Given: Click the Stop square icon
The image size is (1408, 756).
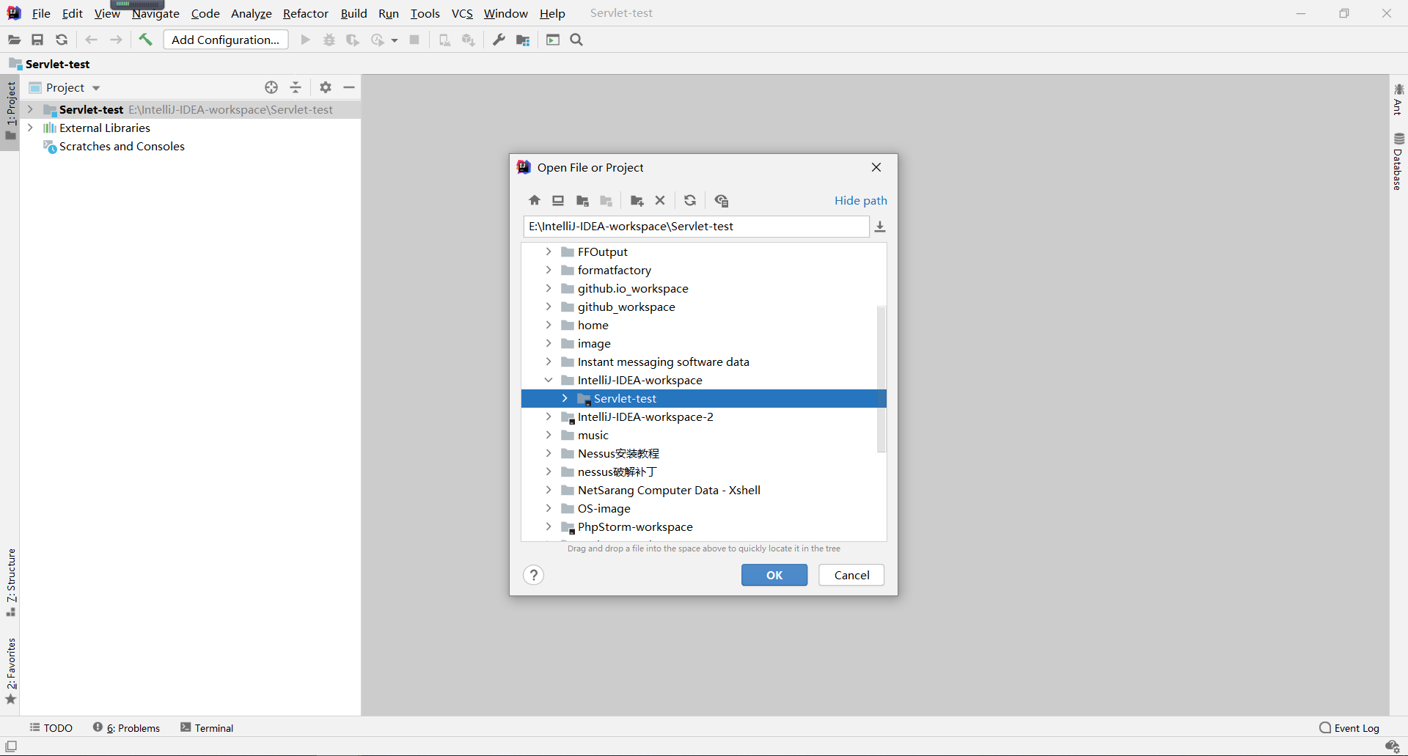Looking at the screenshot, I should click(x=414, y=40).
